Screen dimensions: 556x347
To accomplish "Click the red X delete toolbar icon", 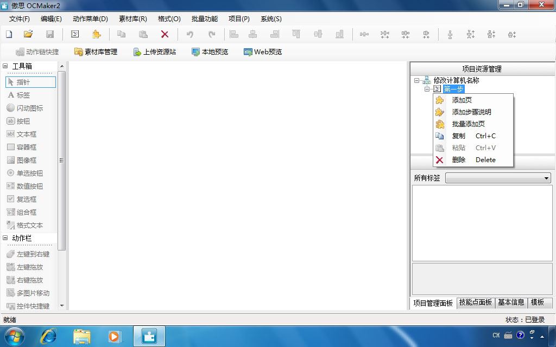I will [165, 34].
